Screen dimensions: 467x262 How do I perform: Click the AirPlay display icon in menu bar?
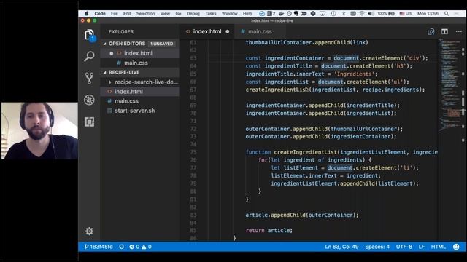323,13
